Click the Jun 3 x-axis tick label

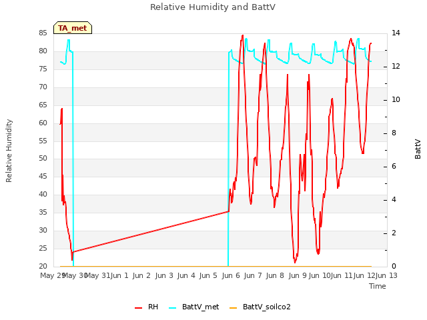point(164,275)
